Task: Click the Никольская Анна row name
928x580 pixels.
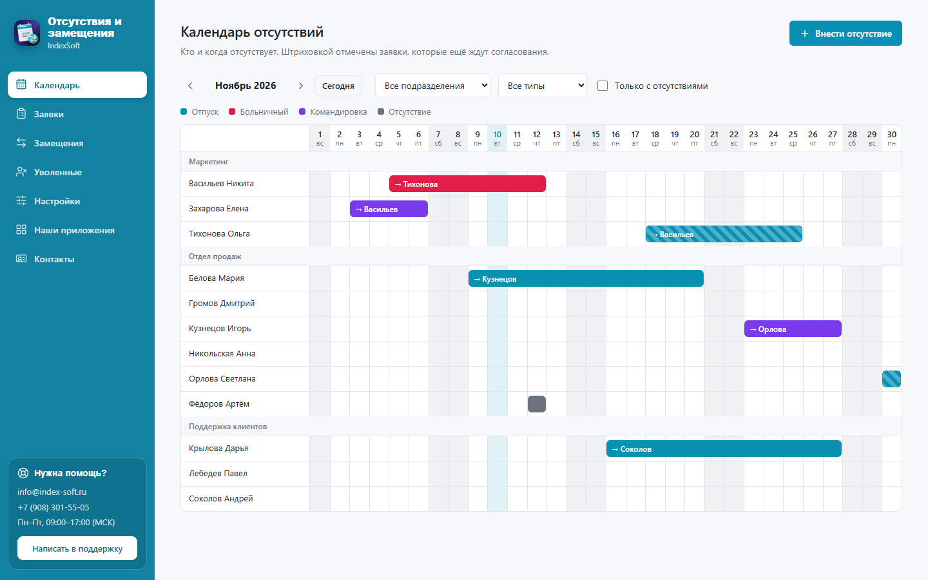Action: (x=222, y=354)
